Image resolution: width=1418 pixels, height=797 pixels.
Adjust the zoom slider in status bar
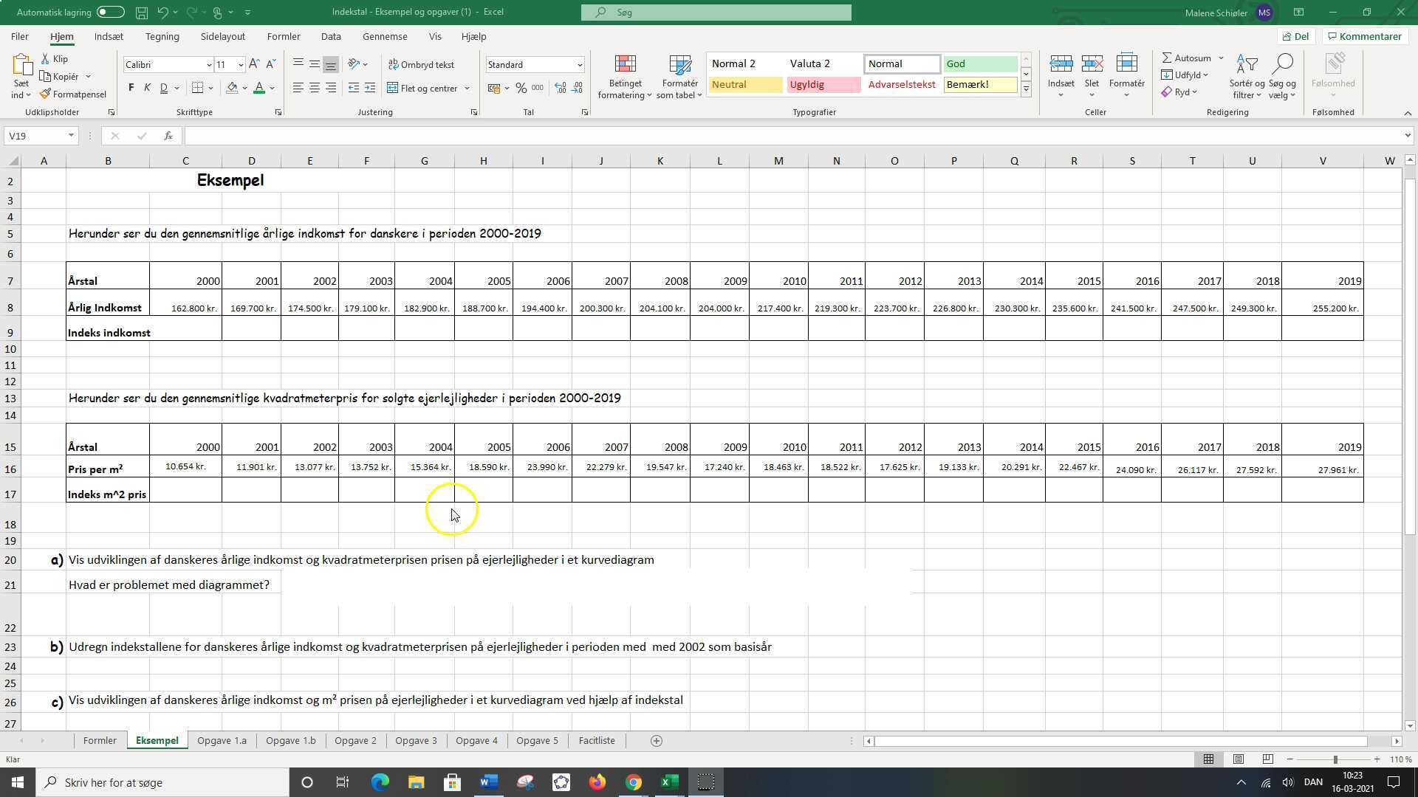1335,759
